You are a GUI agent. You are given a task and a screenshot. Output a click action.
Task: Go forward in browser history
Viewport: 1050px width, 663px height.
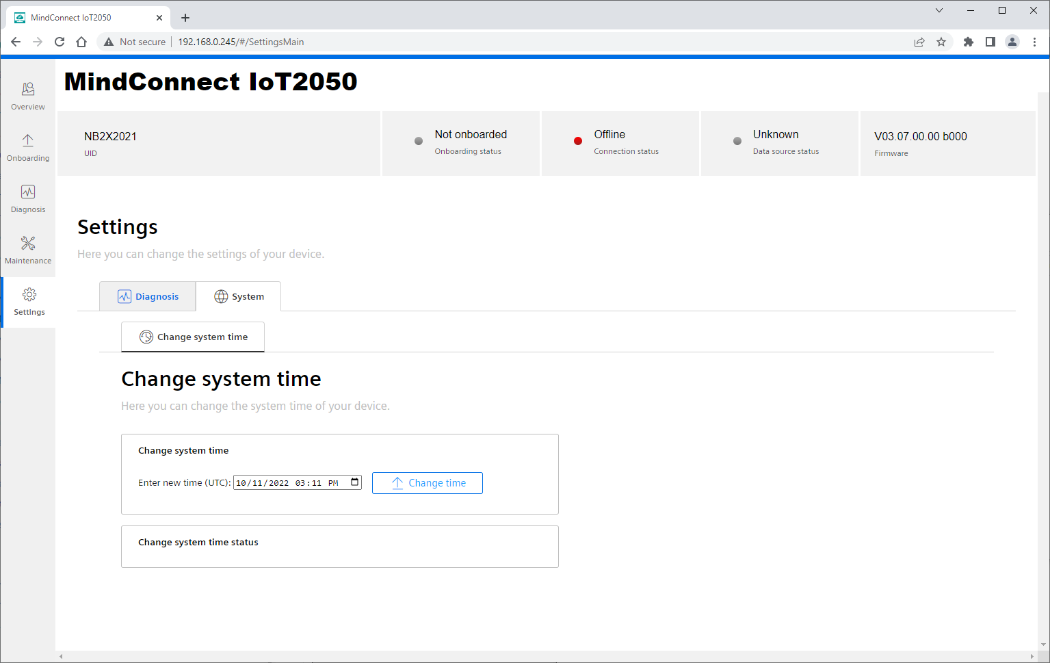[38, 42]
